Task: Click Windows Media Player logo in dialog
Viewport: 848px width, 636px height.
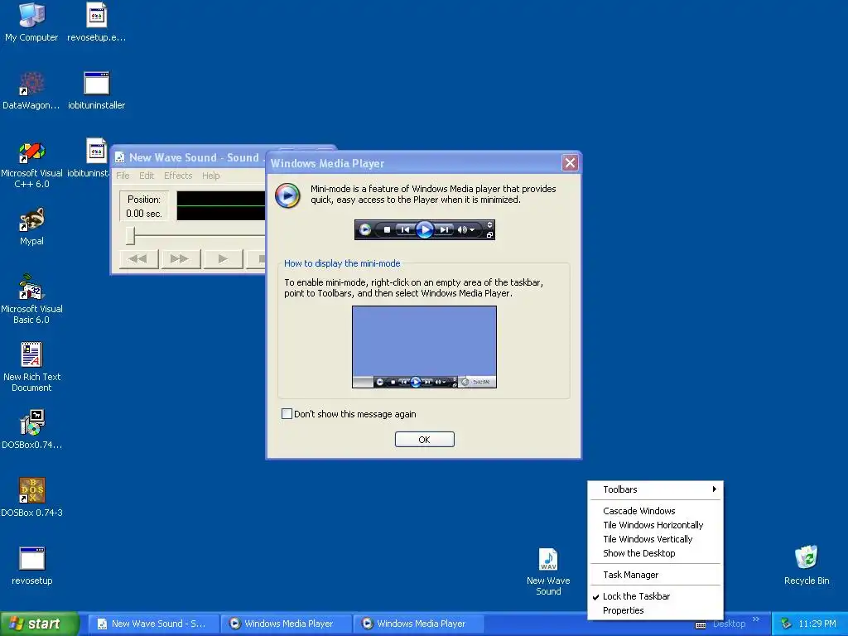Action: pyautogui.click(x=287, y=195)
